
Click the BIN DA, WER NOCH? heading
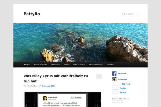click(x=121, y=99)
